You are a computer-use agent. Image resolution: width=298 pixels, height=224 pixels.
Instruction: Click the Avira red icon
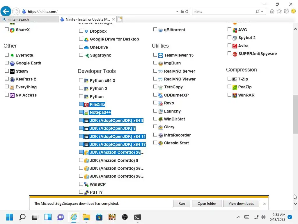click(x=235, y=46)
